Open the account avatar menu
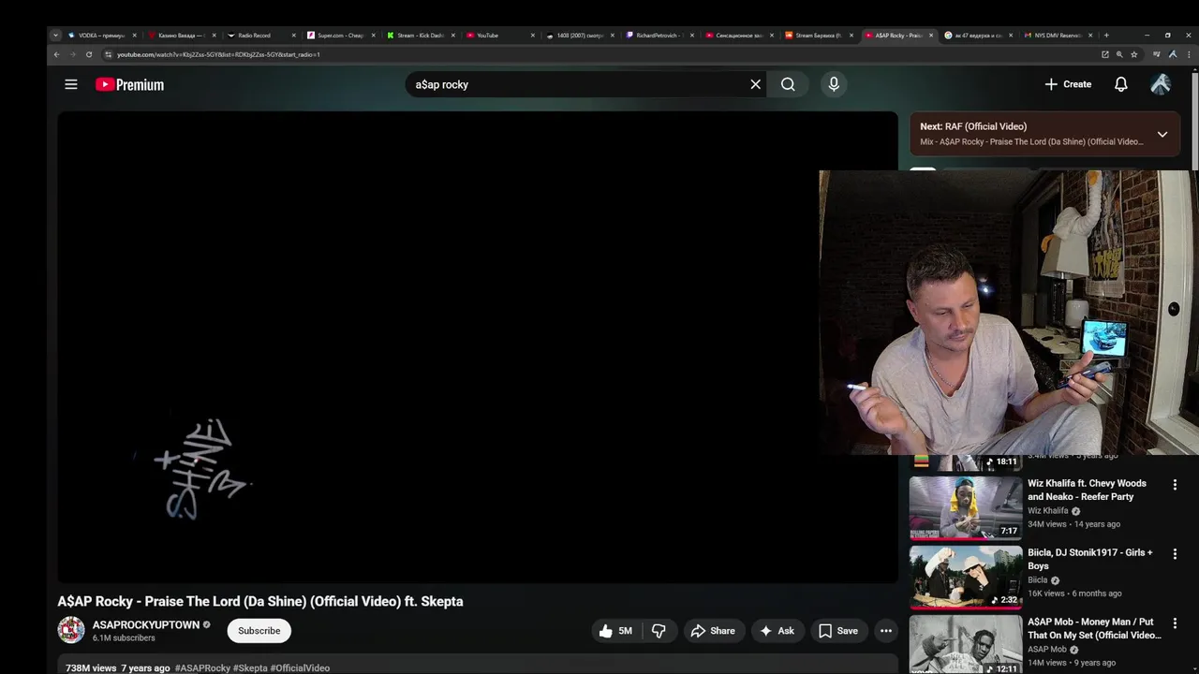The width and height of the screenshot is (1199, 674). click(1161, 84)
